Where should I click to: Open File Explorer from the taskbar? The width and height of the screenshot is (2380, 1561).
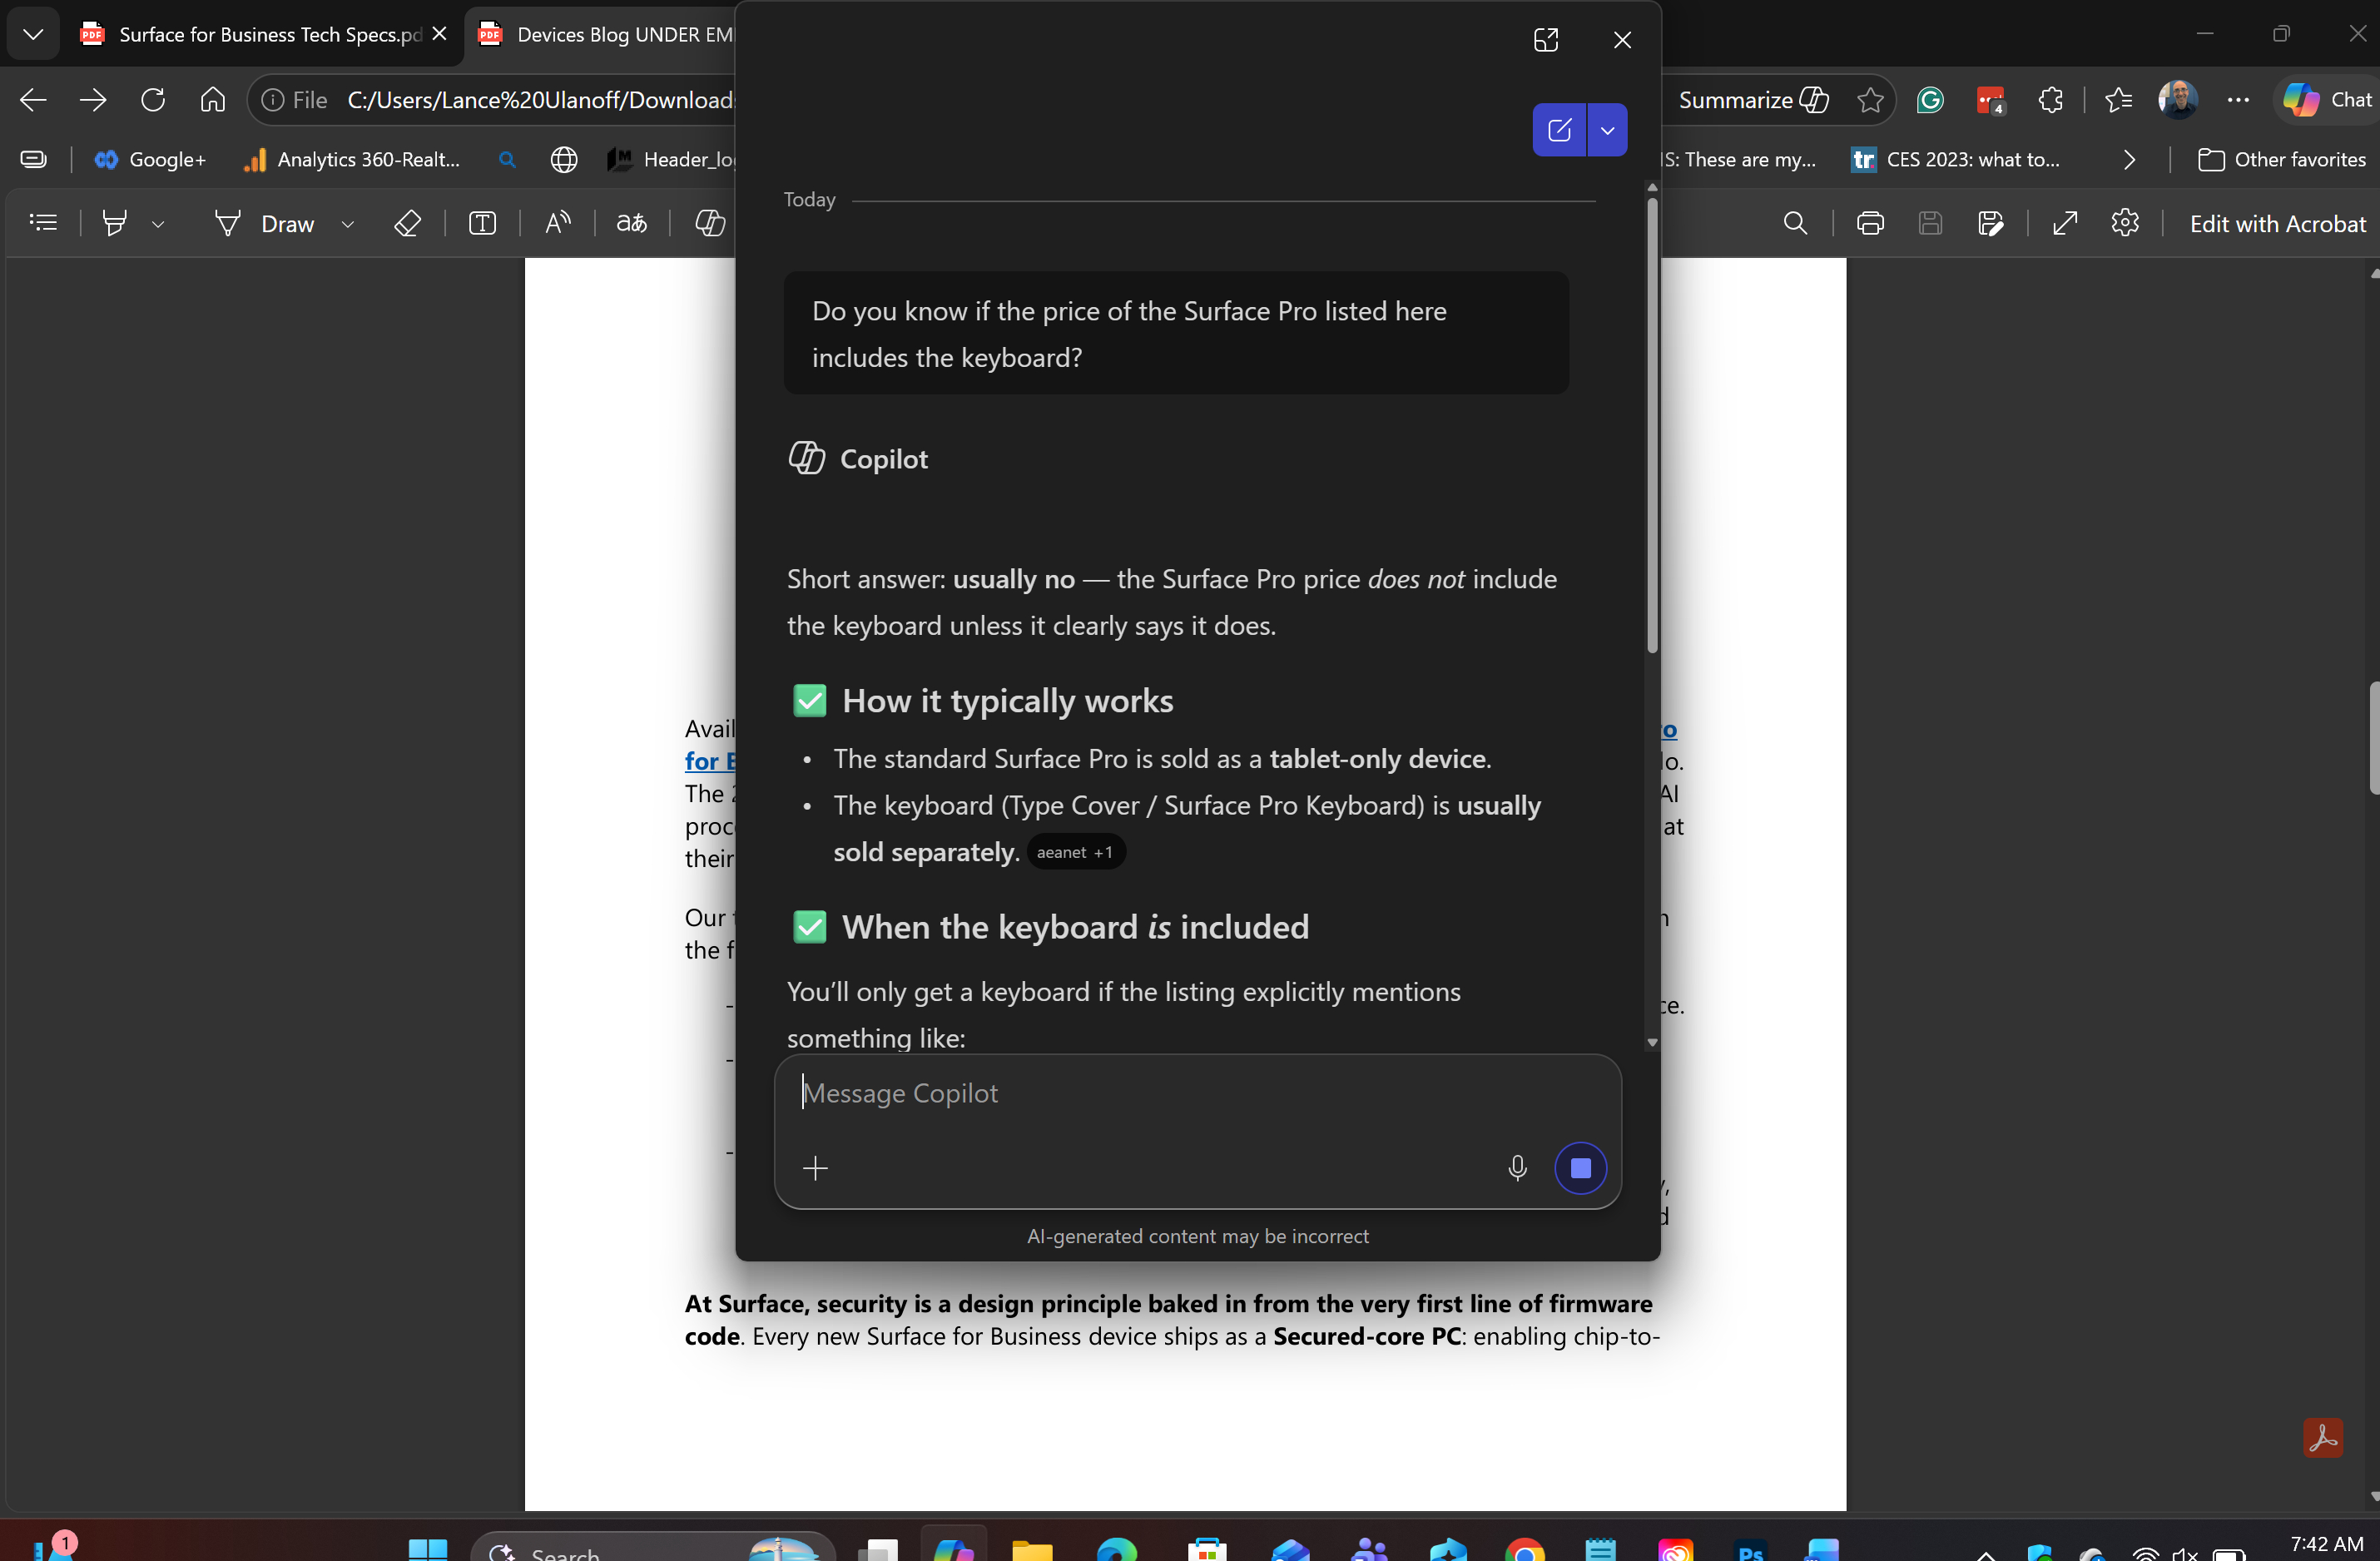point(1032,1549)
